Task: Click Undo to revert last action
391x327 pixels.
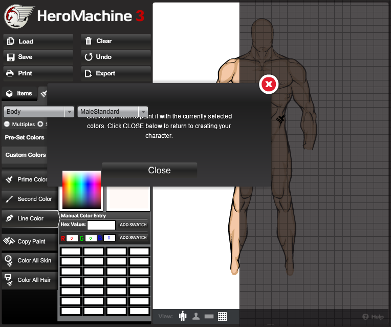Action: [x=115, y=57]
